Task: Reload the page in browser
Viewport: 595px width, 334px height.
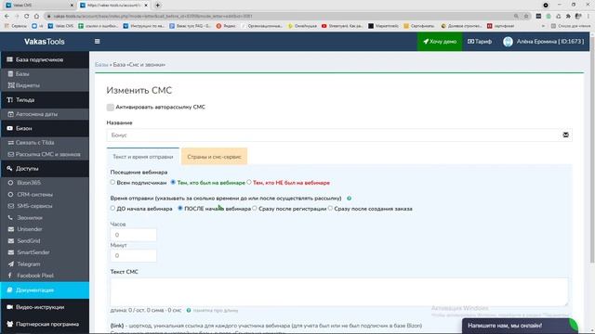Action: (27, 16)
